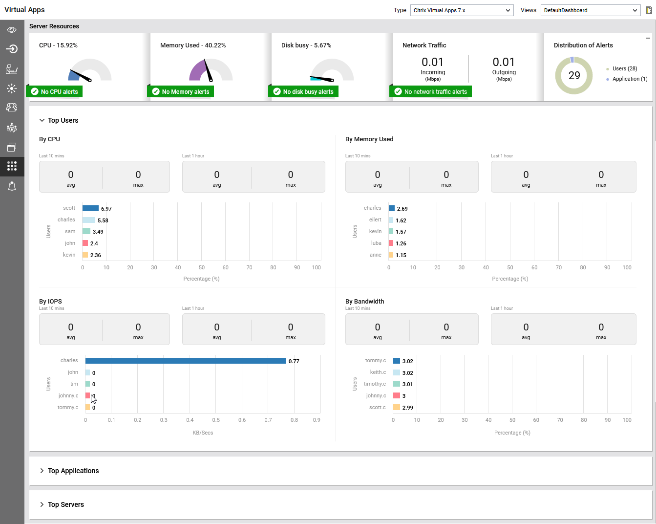The height and width of the screenshot is (524, 656).
Task: Open the three-person users group sidebar icon
Action: tap(12, 107)
